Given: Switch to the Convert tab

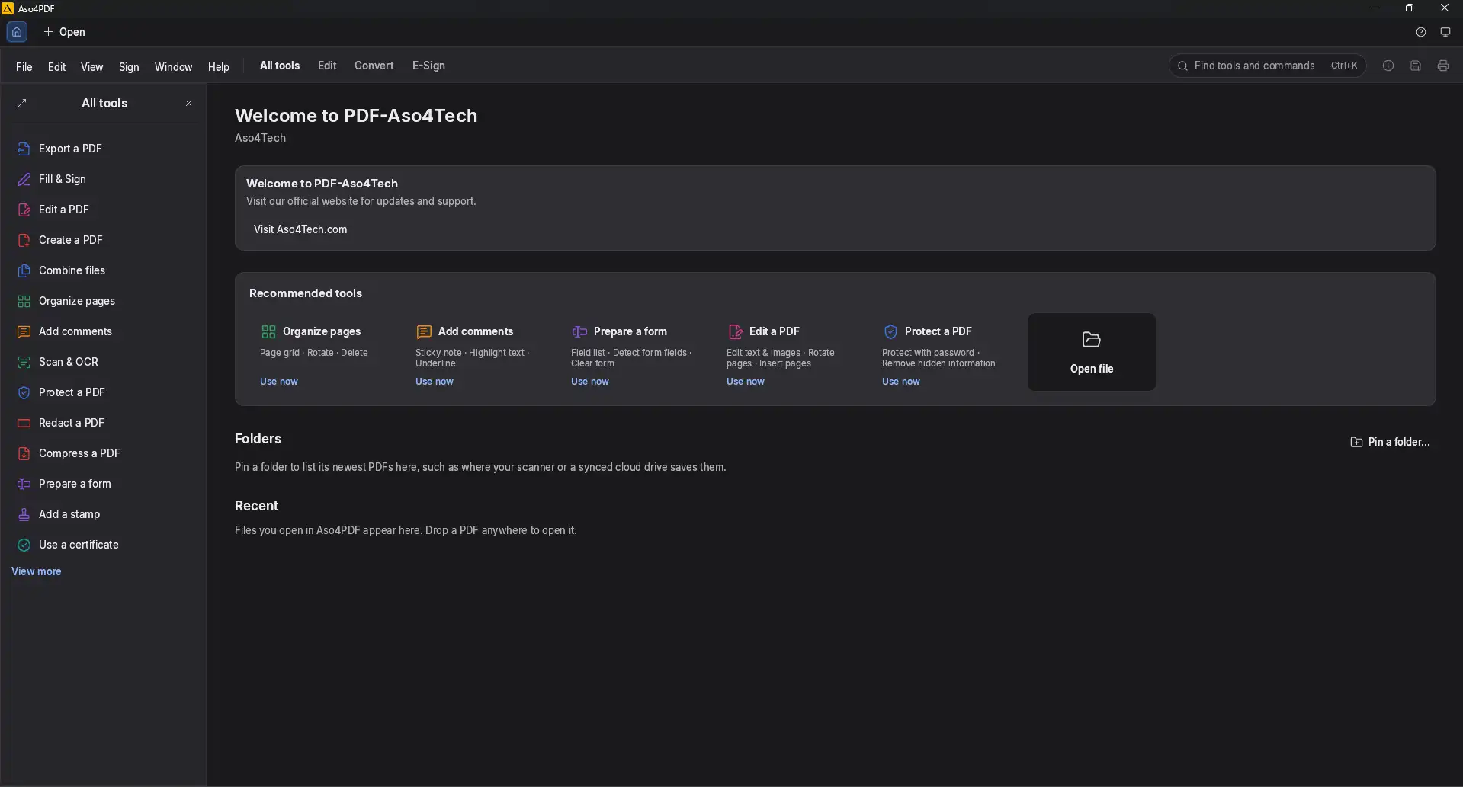Looking at the screenshot, I should (x=374, y=66).
